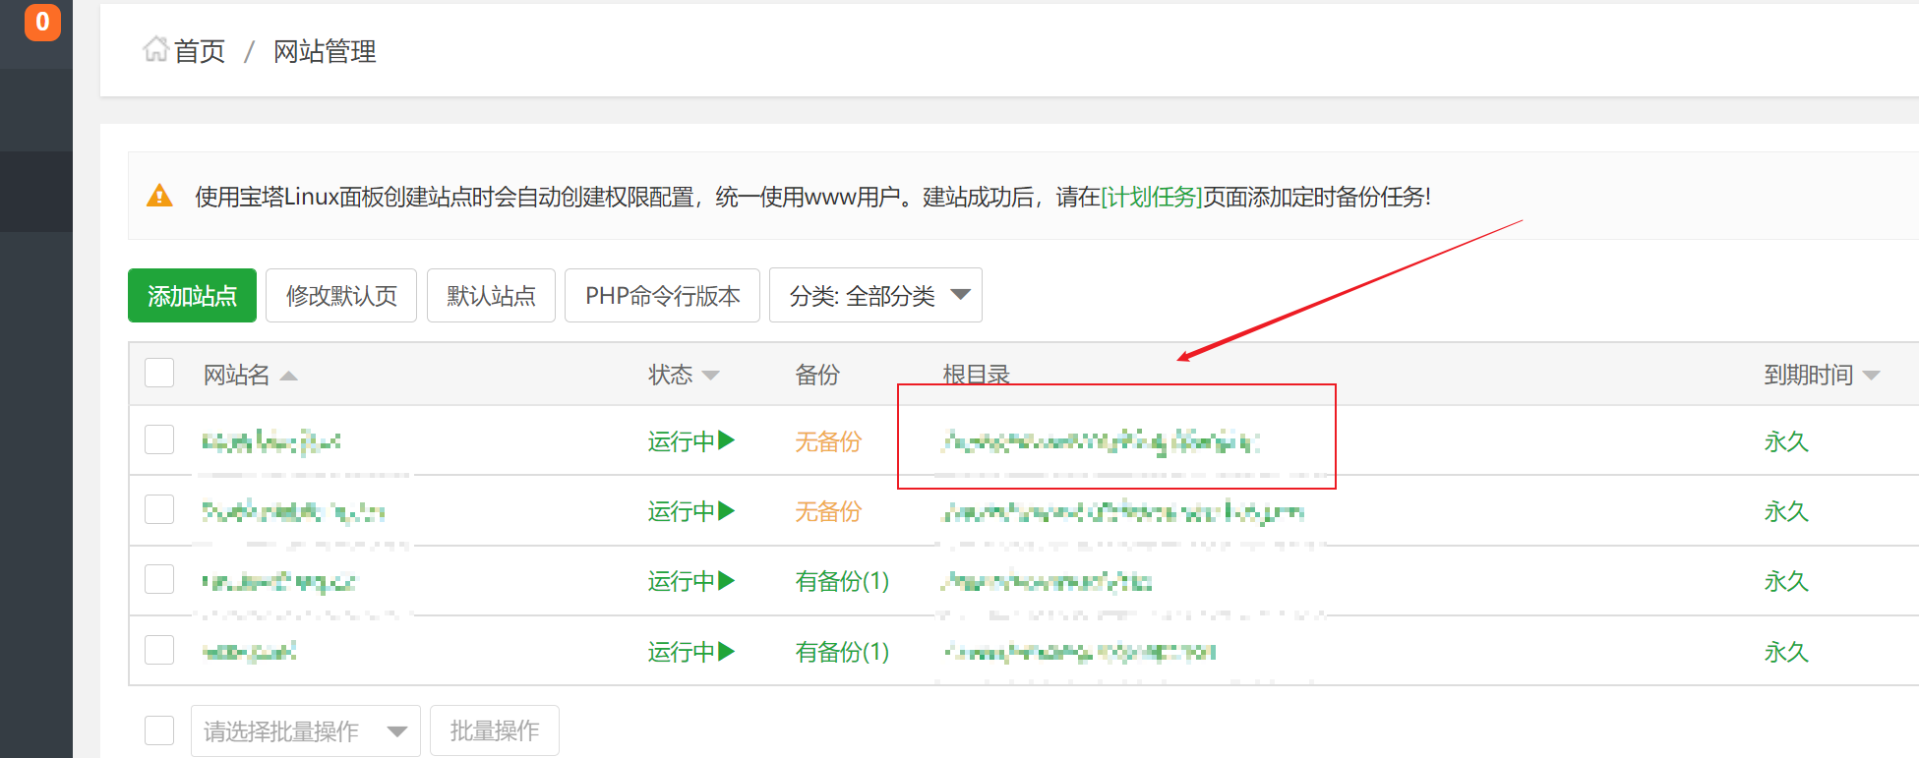This screenshot has height=758, width=1919.
Task: Click 永久 expiry in the fourth row
Action: (1786, 652)
